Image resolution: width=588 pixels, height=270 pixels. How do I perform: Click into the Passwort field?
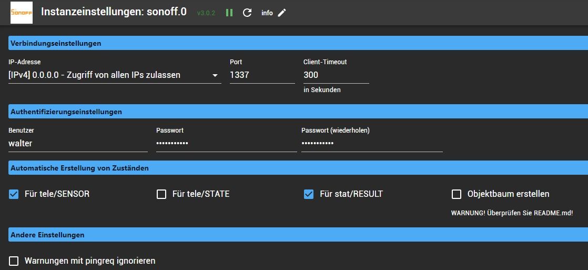(x=227, y=144)
